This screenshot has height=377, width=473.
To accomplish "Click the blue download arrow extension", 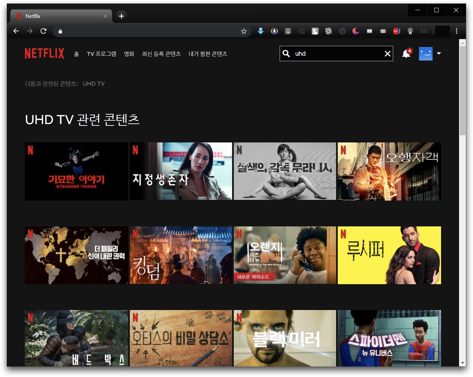I will (261, 31).
